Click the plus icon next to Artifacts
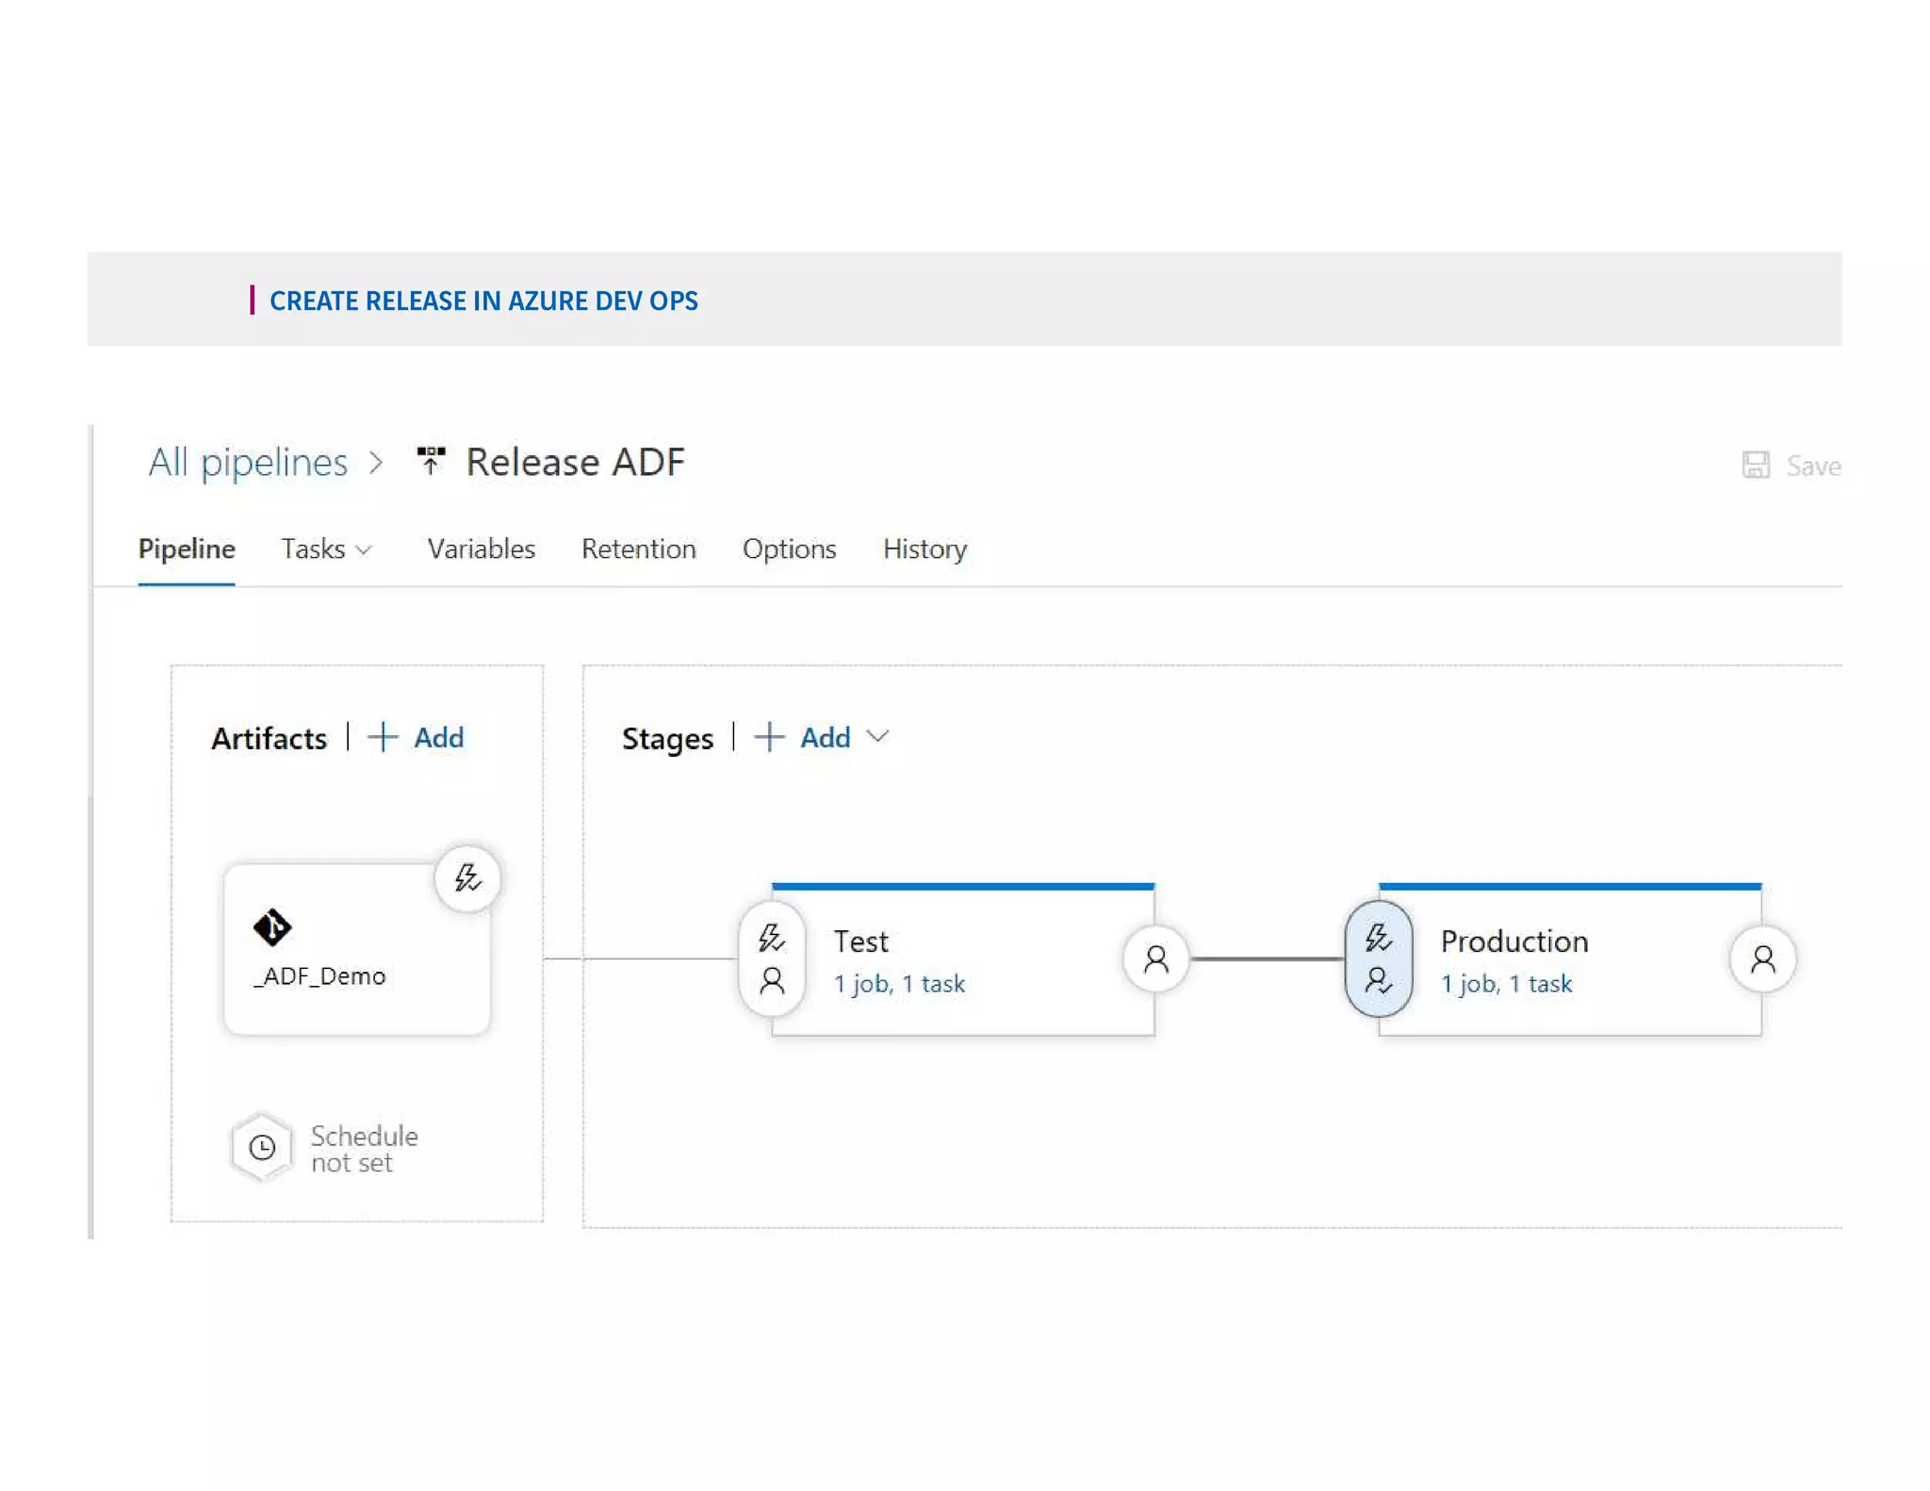Viewport: 1930px width, 1491px height. tap(383, 737)
